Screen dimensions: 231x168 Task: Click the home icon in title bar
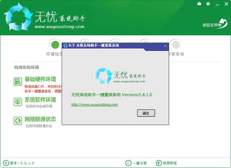pos(199,4)
